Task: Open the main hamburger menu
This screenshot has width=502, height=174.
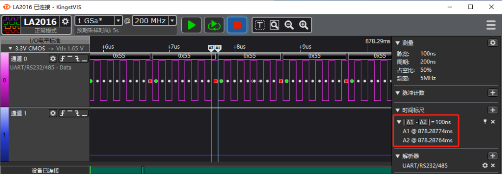Action: click(x=491, y=25)
